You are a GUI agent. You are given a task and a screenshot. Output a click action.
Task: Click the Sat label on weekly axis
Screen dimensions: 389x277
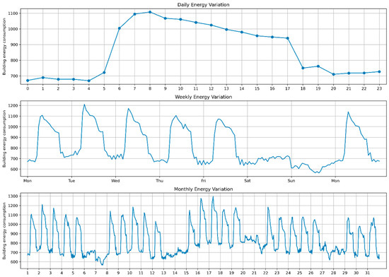[x=248, y=181]
